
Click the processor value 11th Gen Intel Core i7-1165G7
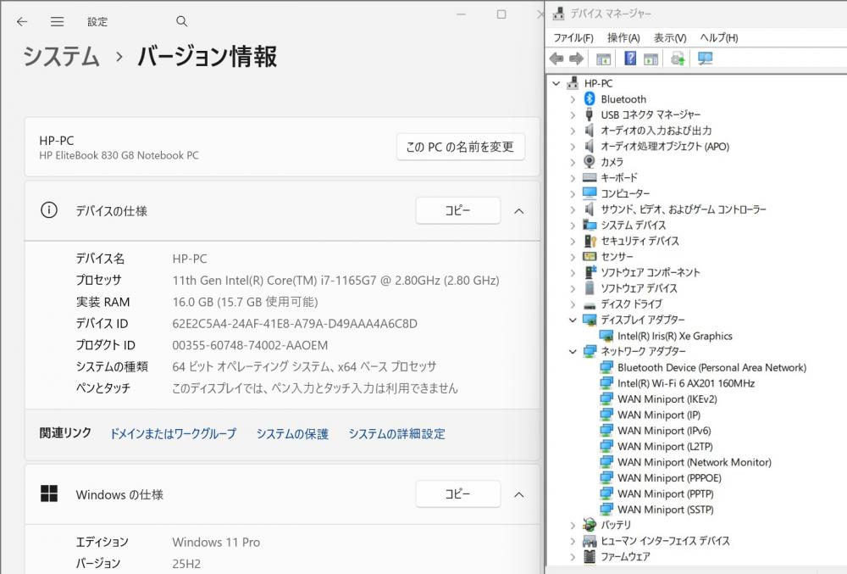(336, 280)
